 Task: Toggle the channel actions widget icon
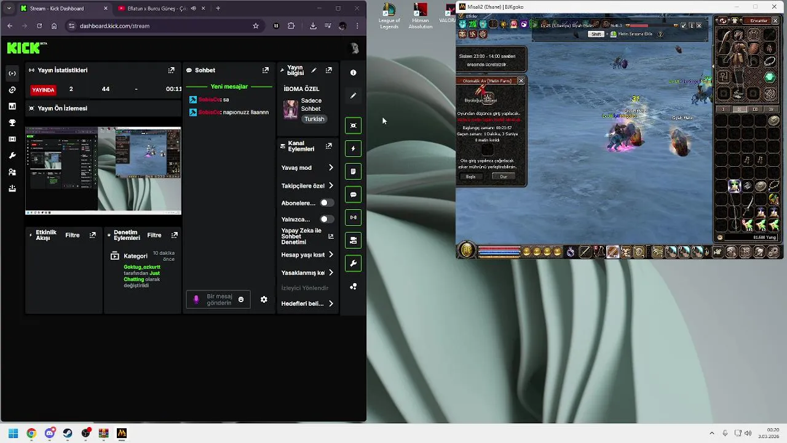(353, 241)
